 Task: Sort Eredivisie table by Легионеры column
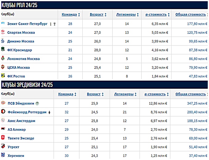125,94
